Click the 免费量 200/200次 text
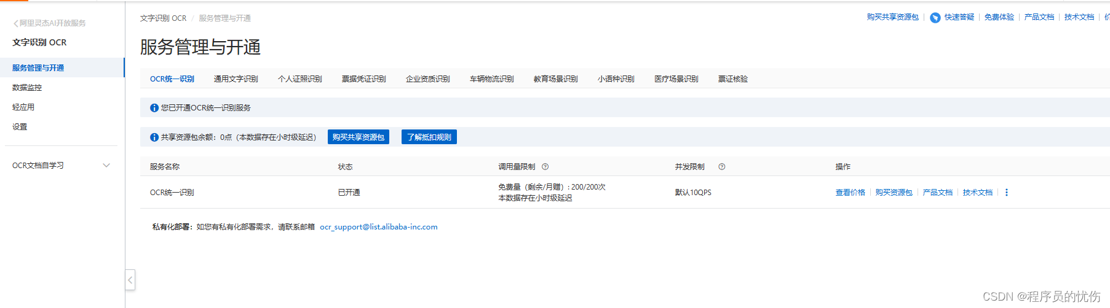The width and height of the screenshot is (1110, 308). point(552,187)
